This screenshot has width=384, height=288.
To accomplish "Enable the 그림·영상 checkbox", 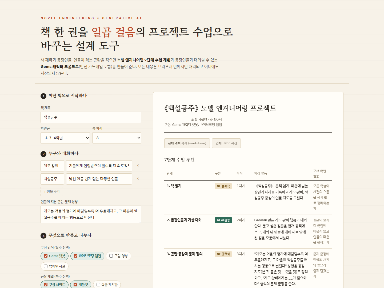I will coord(111,256).
